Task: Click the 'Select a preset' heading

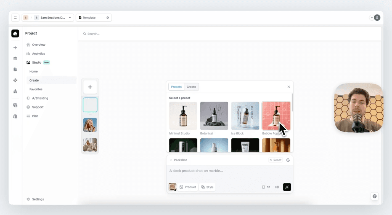Action: tap(180, 98)
